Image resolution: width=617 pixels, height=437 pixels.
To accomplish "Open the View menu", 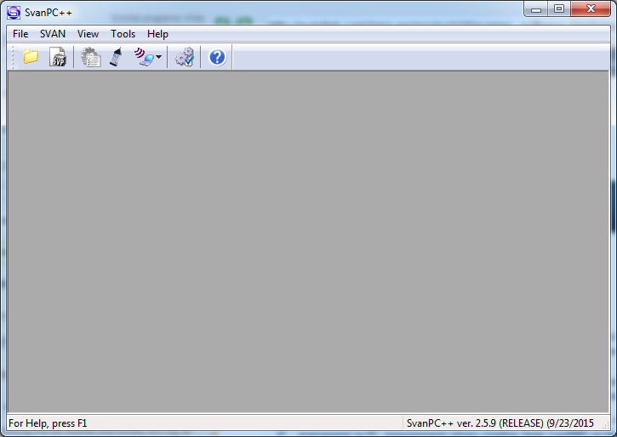I will tap(88, 34).
